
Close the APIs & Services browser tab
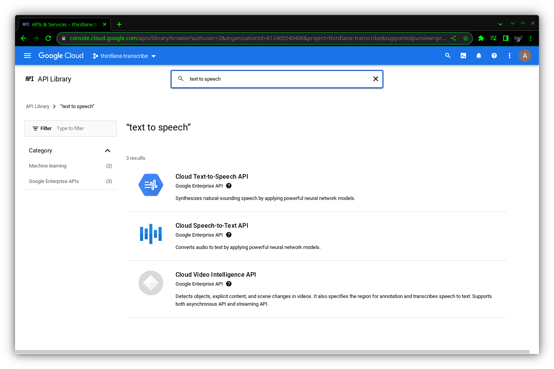point(105,24)
